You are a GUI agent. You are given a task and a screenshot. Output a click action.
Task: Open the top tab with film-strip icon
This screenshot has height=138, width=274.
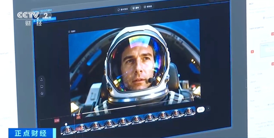pyautogui.click(x=148, y=7)
